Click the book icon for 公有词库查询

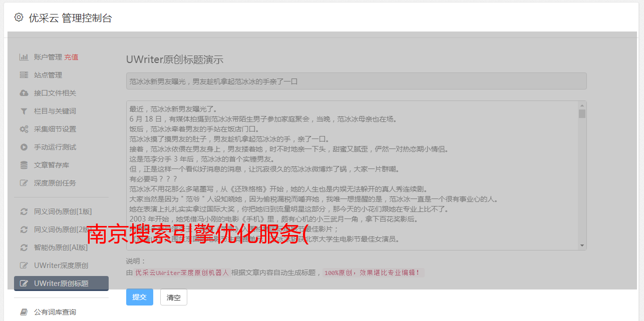click(x=24, y=312)
